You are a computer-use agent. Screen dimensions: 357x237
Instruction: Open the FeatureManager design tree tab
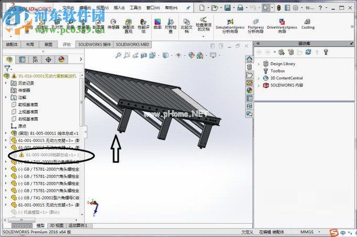point(9,60)
